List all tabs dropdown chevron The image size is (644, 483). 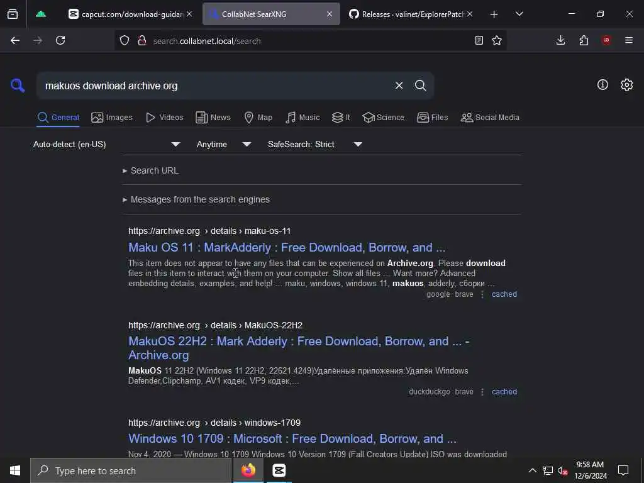tap(519, 14)
